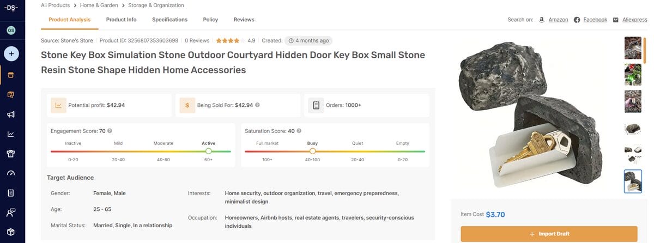Open the Reviews tab
Screen dimensions: 654x243
(244, 20)
